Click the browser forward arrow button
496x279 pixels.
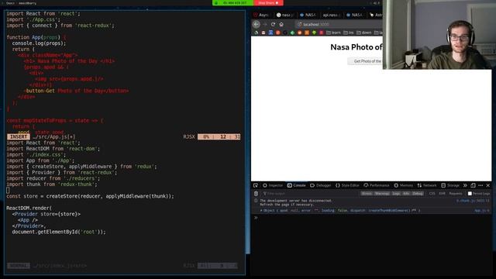265,24
